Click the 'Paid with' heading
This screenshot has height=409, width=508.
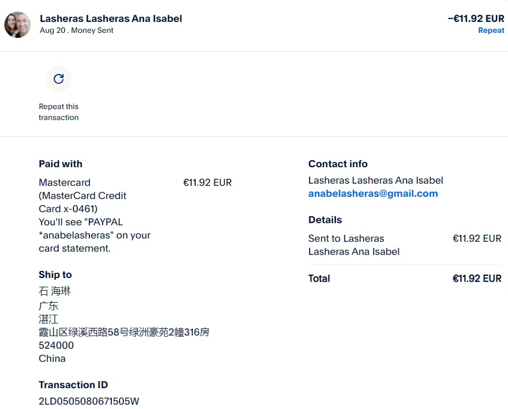60,164
